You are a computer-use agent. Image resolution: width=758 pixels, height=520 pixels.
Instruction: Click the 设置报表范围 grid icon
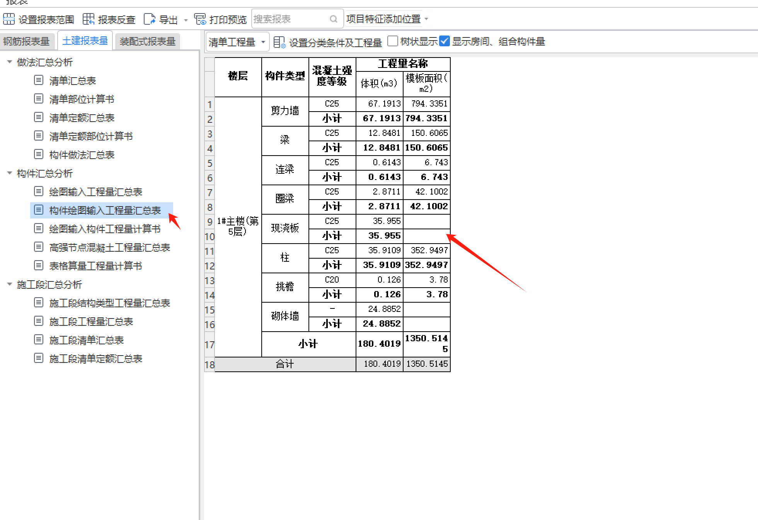tap(9, 19)
